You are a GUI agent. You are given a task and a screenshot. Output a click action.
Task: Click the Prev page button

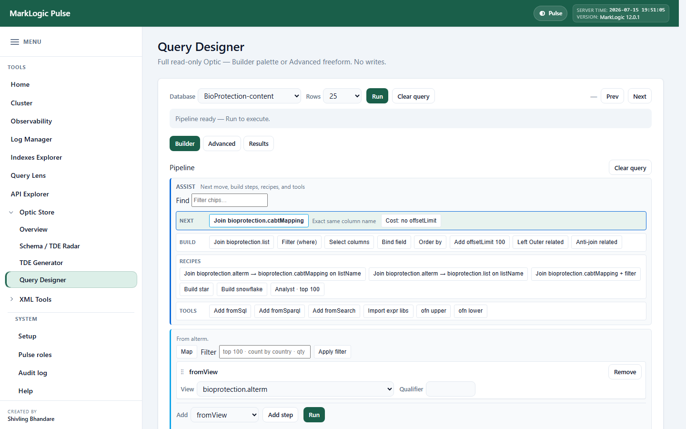pyautogui.click(x=612, y=96)
